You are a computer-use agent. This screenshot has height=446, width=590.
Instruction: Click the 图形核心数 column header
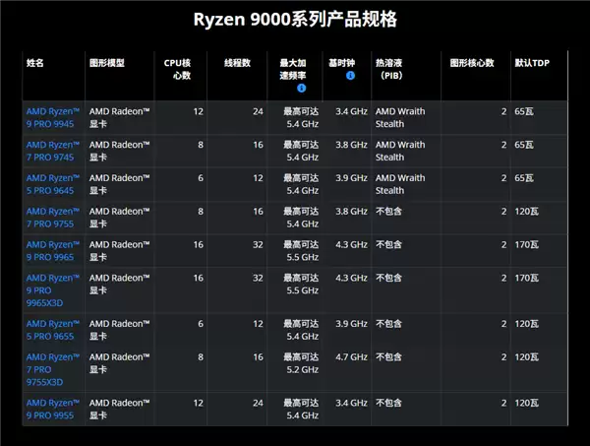pos(472,63)
